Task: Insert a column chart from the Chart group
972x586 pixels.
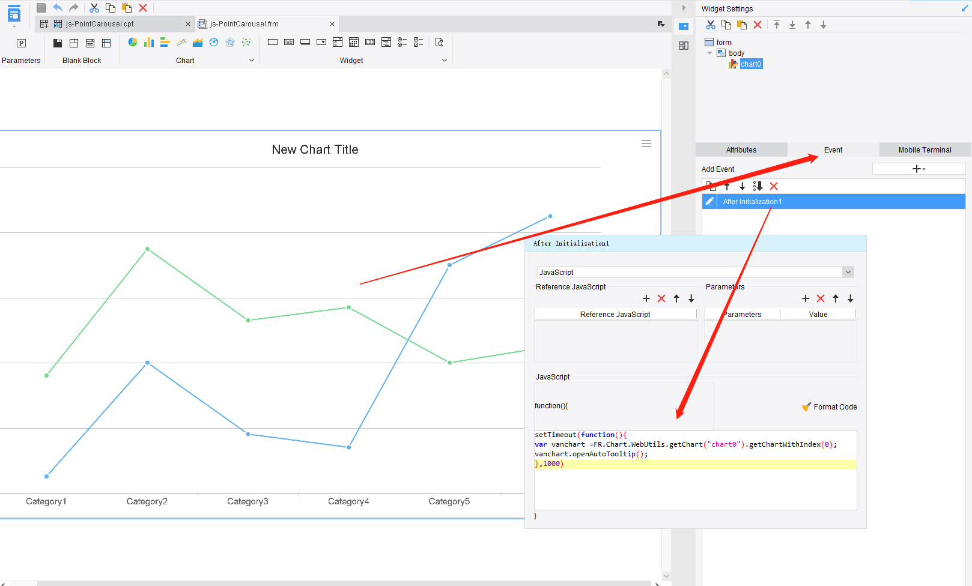Action: (x=148, y=42)
